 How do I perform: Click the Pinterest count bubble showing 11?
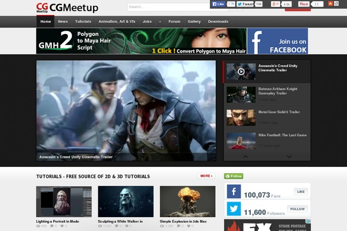(317, 4)
